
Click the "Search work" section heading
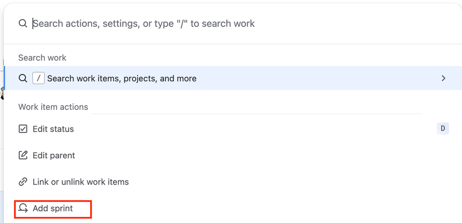(x=42, y=58)
